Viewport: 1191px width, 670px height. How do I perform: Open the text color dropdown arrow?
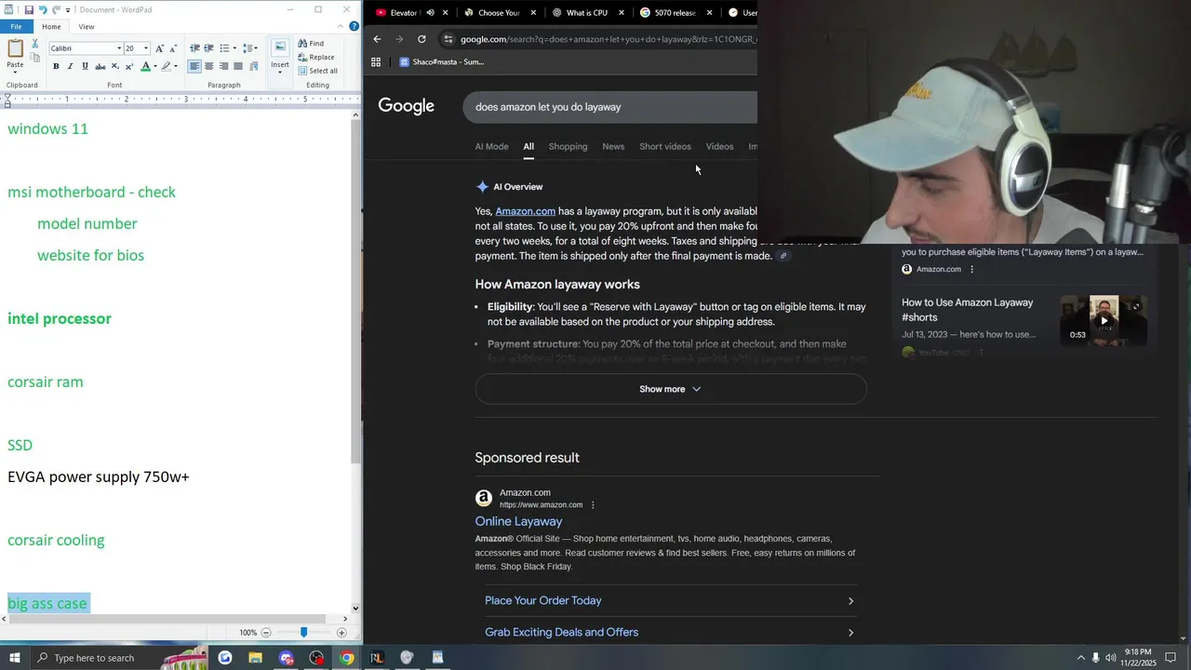tap(154, 66)
